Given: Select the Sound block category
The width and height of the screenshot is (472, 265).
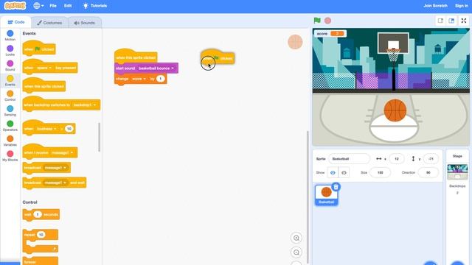Looking at the screenshot, I should point(10,66).
